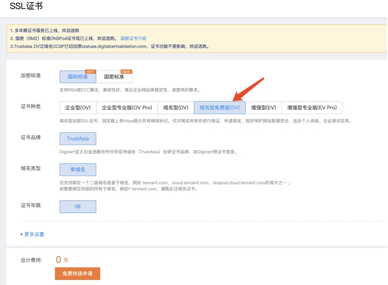Select the 国密标准 encryption standard
Viewport: 388px width, 285px height.
[114, 77]
